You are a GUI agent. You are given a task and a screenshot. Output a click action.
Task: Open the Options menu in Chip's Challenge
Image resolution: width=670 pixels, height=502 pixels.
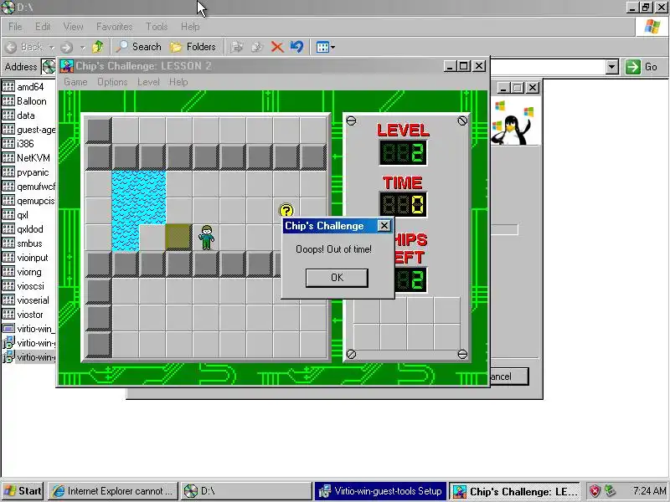[112, 82]
